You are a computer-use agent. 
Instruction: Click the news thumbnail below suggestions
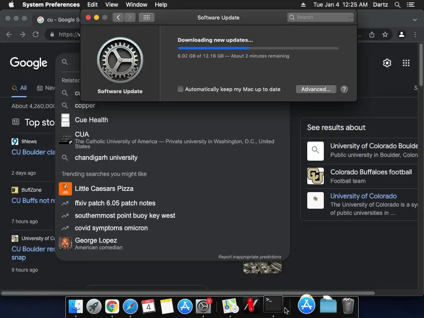click(x=262, y=267)
